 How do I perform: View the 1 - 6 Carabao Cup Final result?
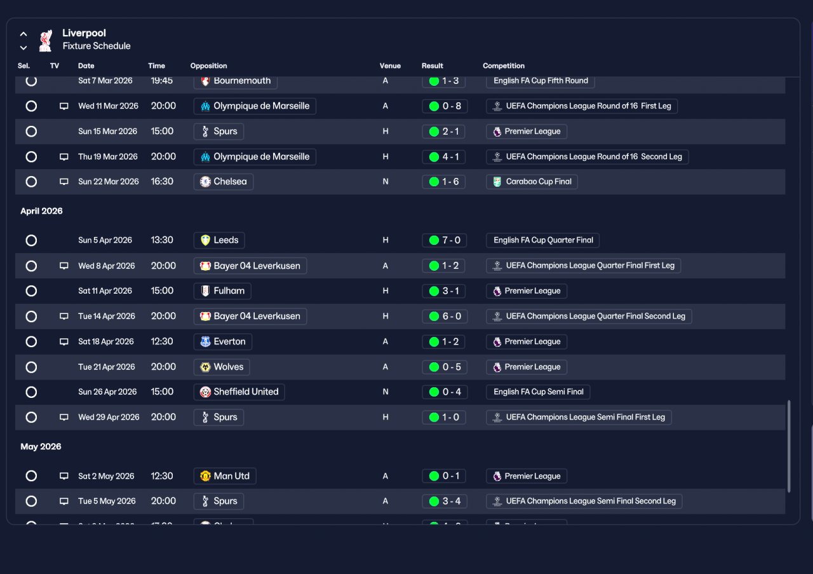point(445,182)
